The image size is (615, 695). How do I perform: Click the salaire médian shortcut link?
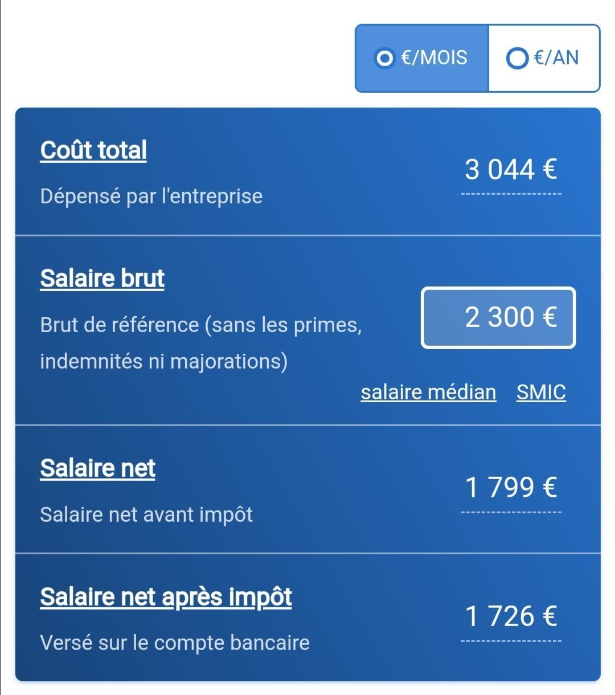pyautogui.click(x=428, y=393)
